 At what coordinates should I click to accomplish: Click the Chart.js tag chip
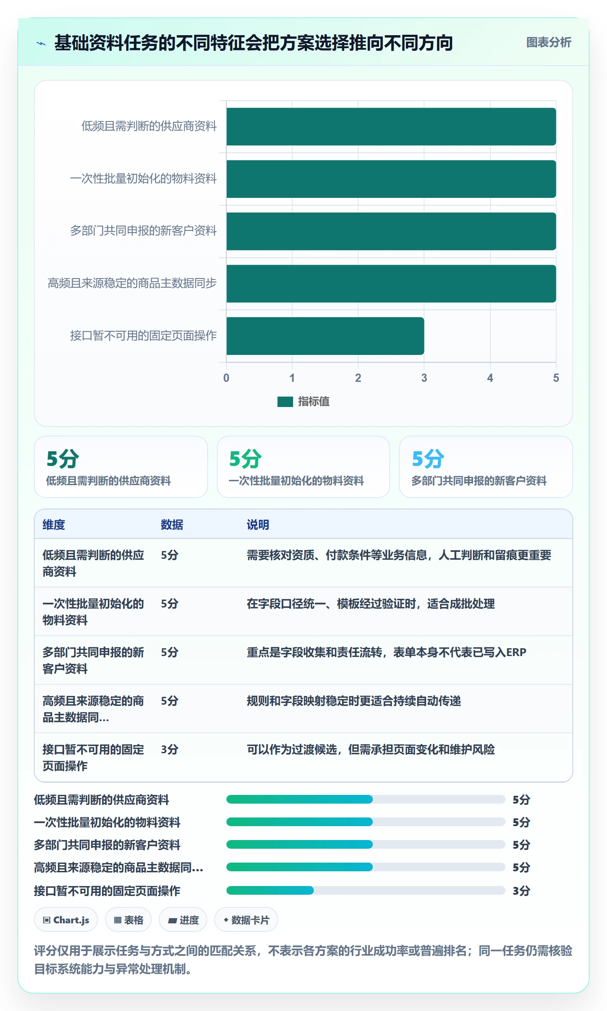(x=66, y=920)
